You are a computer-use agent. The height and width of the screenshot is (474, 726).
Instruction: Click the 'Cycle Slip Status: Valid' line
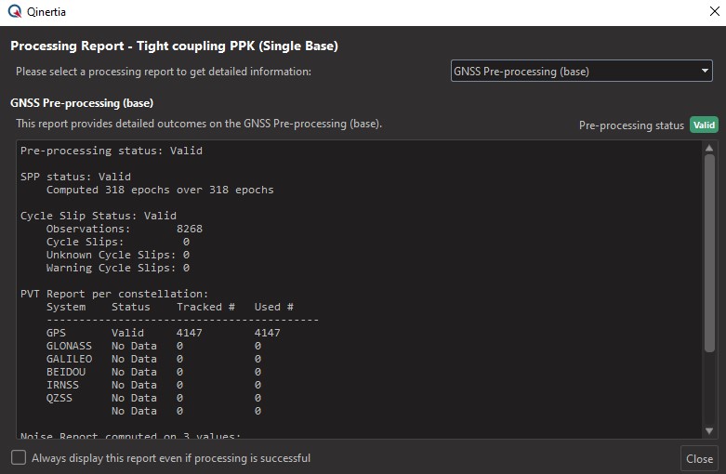pyautogui.click(x=98, y=216)
